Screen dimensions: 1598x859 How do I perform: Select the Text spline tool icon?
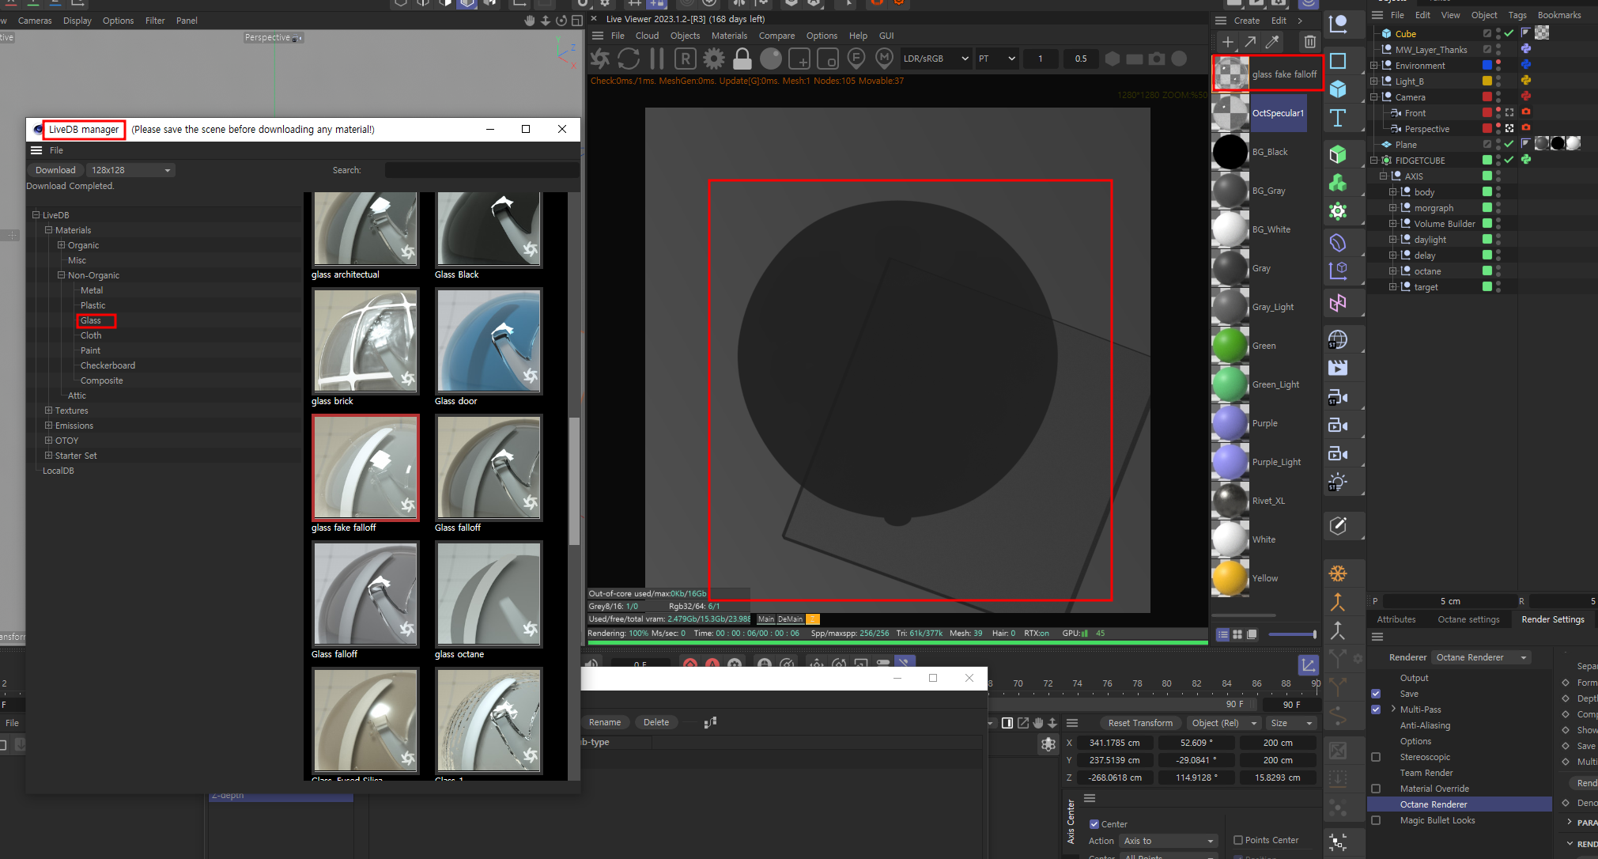pos(1338,118)
